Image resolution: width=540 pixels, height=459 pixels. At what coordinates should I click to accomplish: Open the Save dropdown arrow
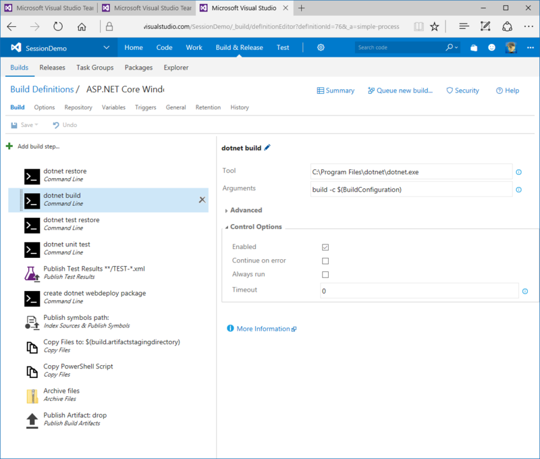(x=36, y=125)
